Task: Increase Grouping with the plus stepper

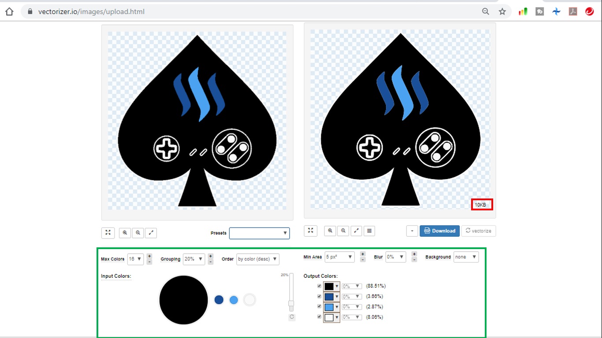Action: coord(211,256)
